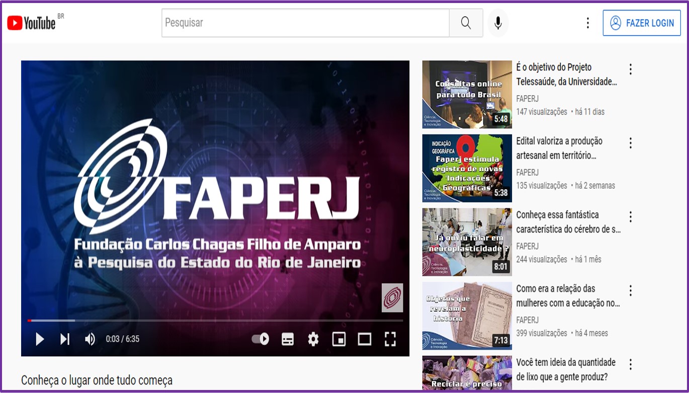Click FAPERJ channel under Telessaúde video
689x393 pixels.
(528, 99)
